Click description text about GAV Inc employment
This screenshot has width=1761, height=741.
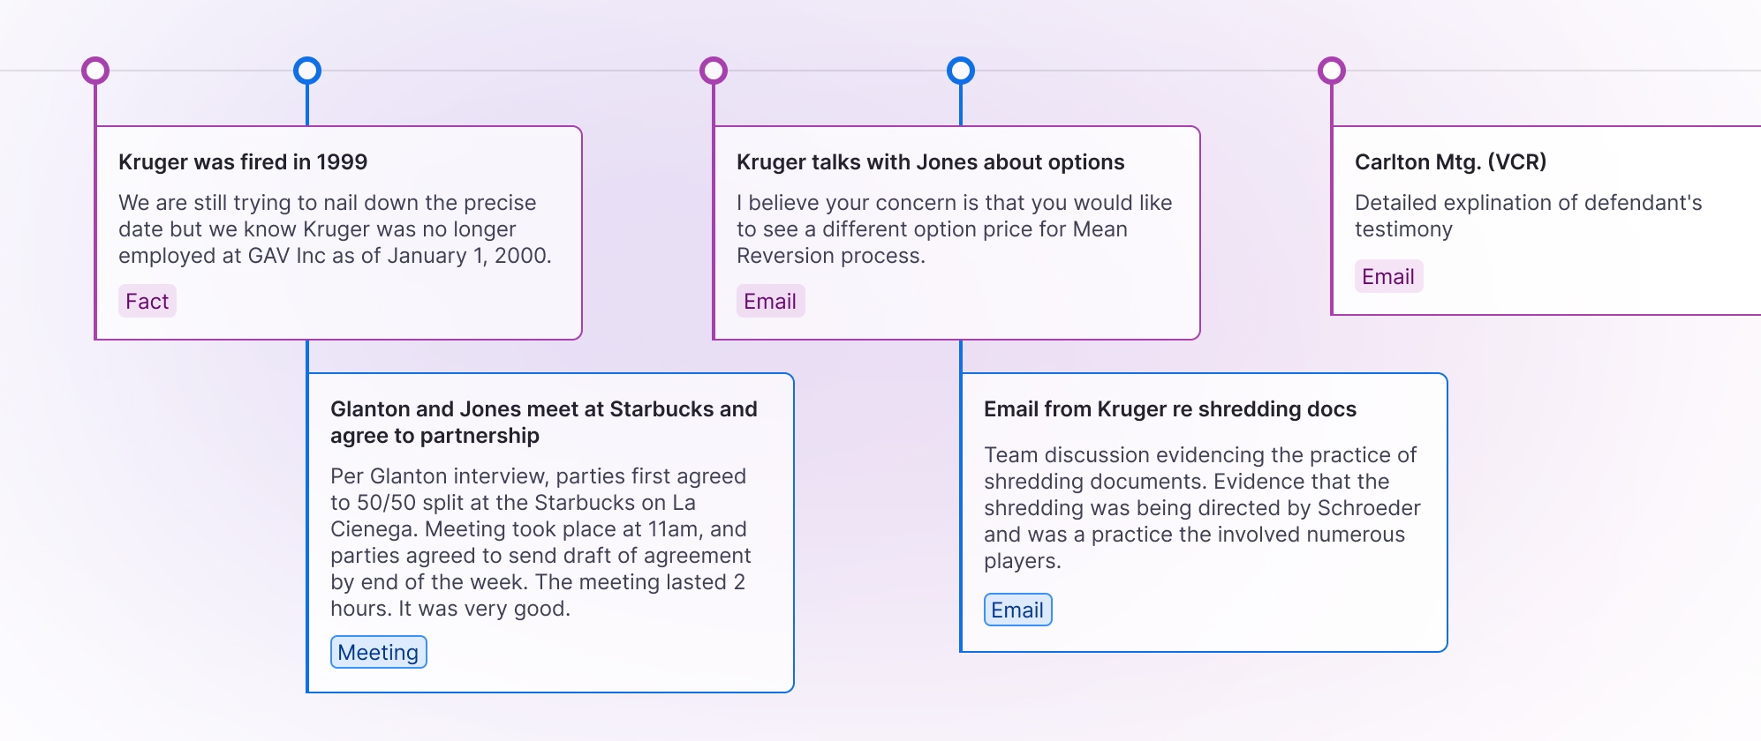click(x=335, y=229)
